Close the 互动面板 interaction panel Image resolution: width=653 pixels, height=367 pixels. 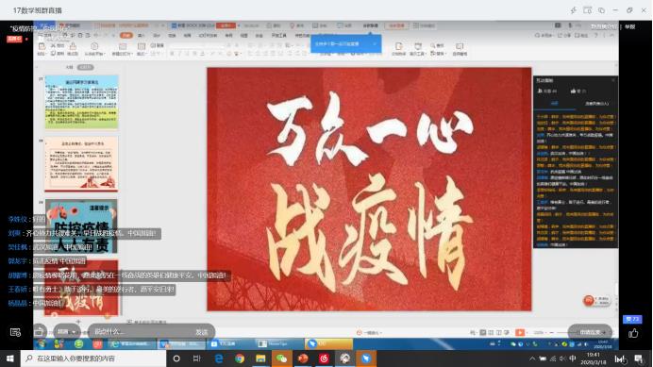click(x=613, y=80)
